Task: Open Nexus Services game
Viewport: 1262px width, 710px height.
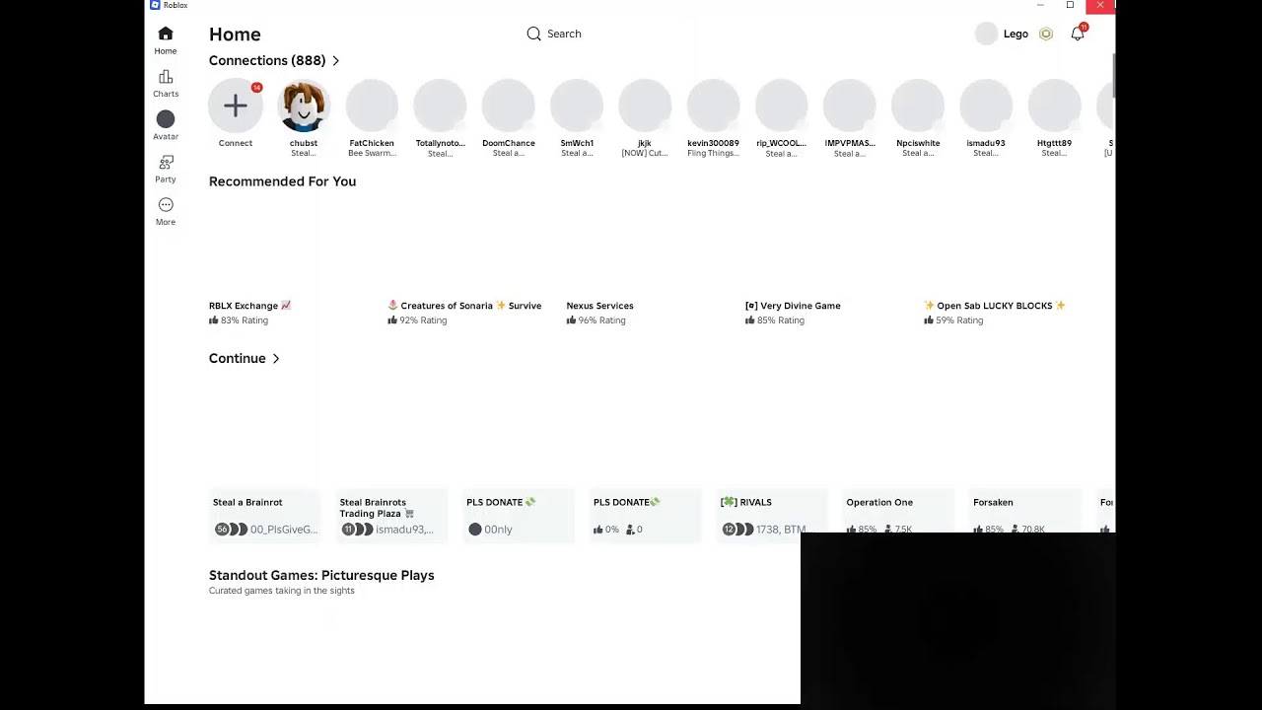Action: [599, 306]
